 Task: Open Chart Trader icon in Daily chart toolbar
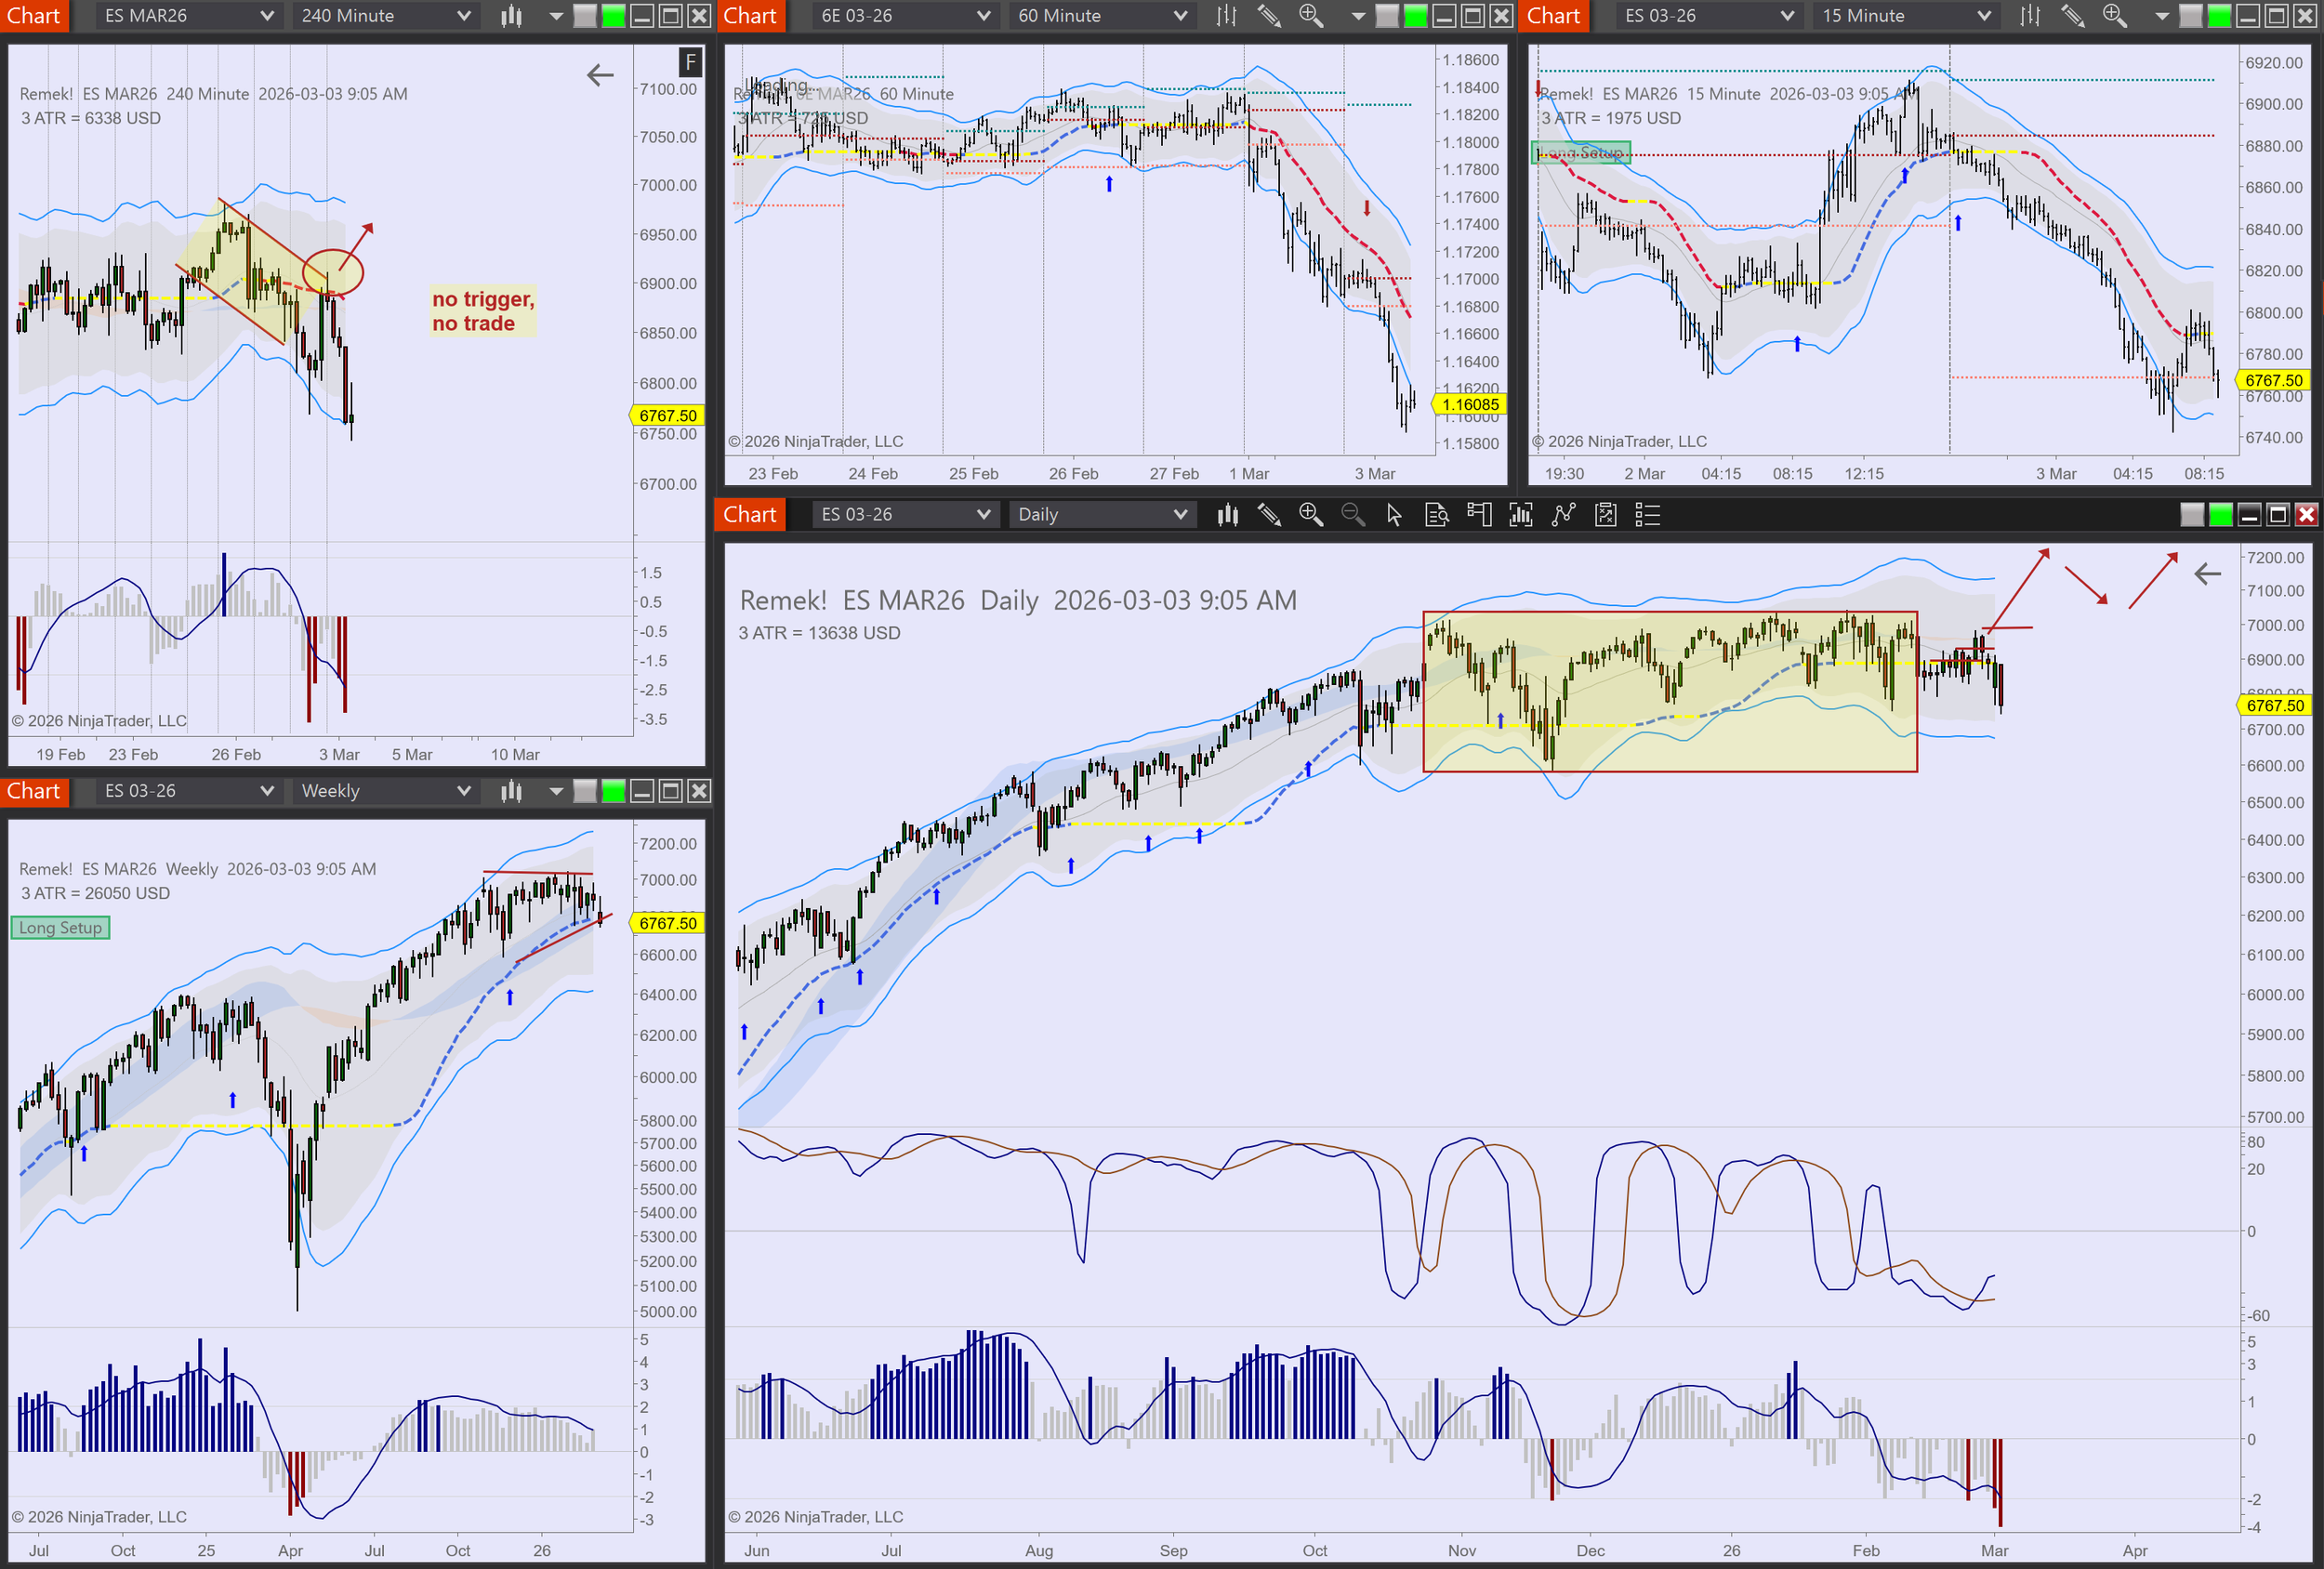click(1478, 515)
